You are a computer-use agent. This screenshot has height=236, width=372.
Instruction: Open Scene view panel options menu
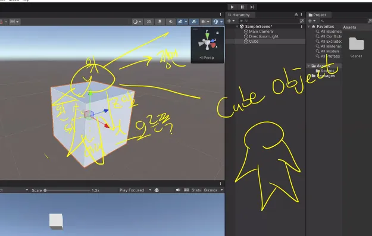click(220, 15)
